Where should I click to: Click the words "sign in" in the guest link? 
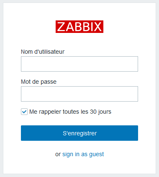point(71,154)
